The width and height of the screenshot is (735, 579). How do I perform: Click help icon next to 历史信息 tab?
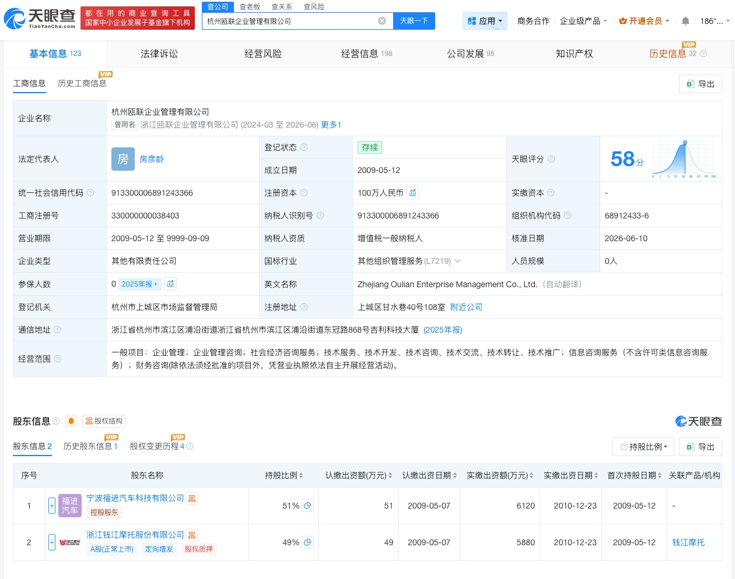703,54
